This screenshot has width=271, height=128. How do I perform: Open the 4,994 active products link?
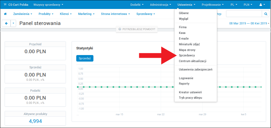pyautogui.click(x=35, y=121)
